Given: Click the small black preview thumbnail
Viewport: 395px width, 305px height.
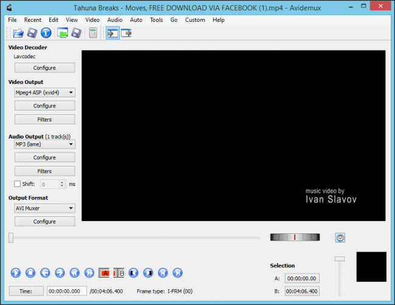Looking at the screenshot, I should coord(371,267).
